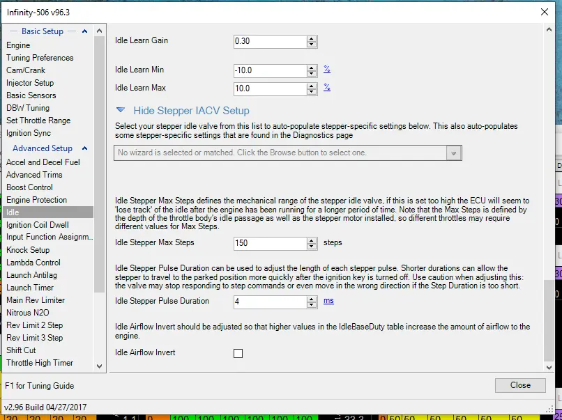Decrease Idle Stepper Pulse Duration value
The height and width of the screenshot is (420, 562).
tap(312, 304)
